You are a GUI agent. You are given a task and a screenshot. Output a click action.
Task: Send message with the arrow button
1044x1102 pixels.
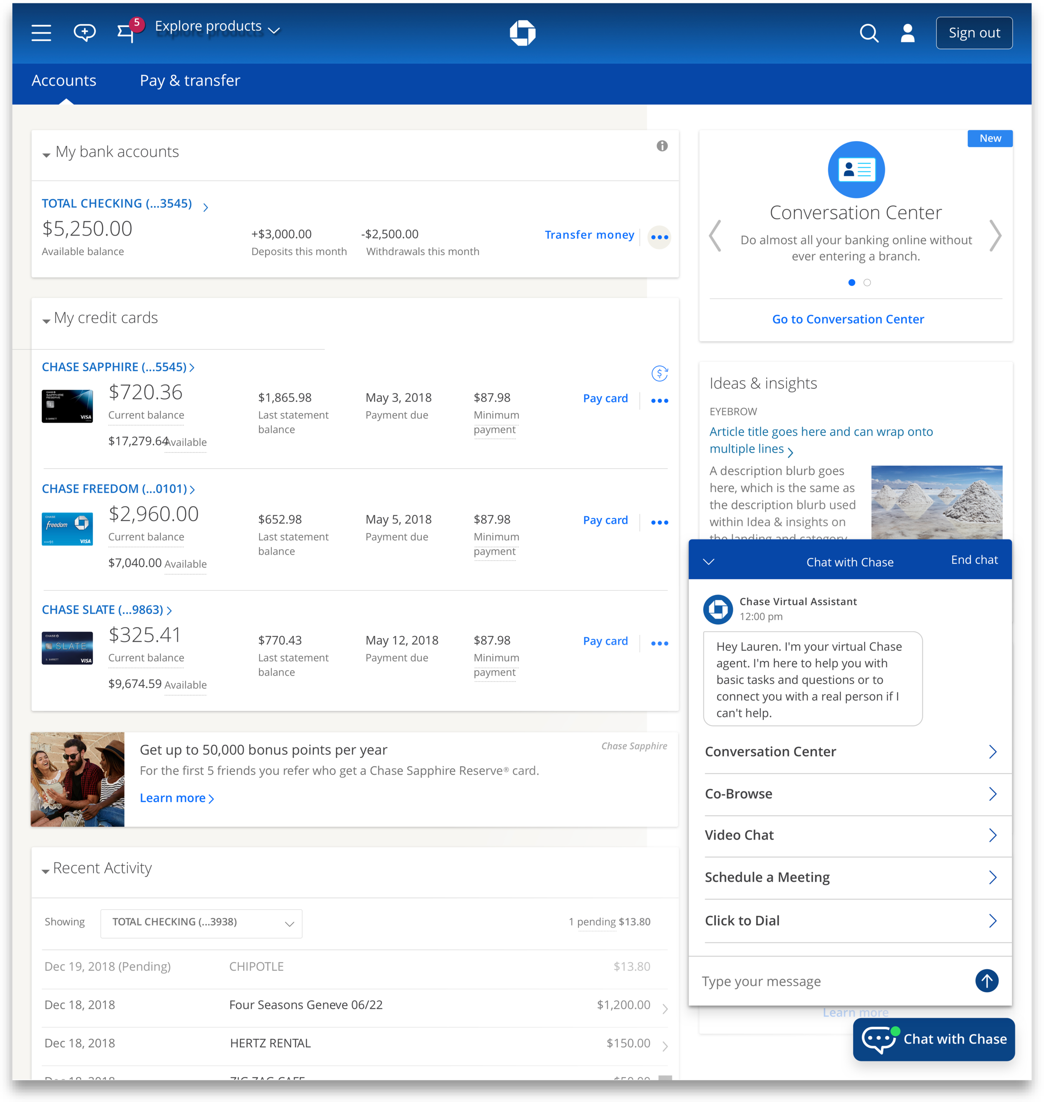tap(987, 980)
